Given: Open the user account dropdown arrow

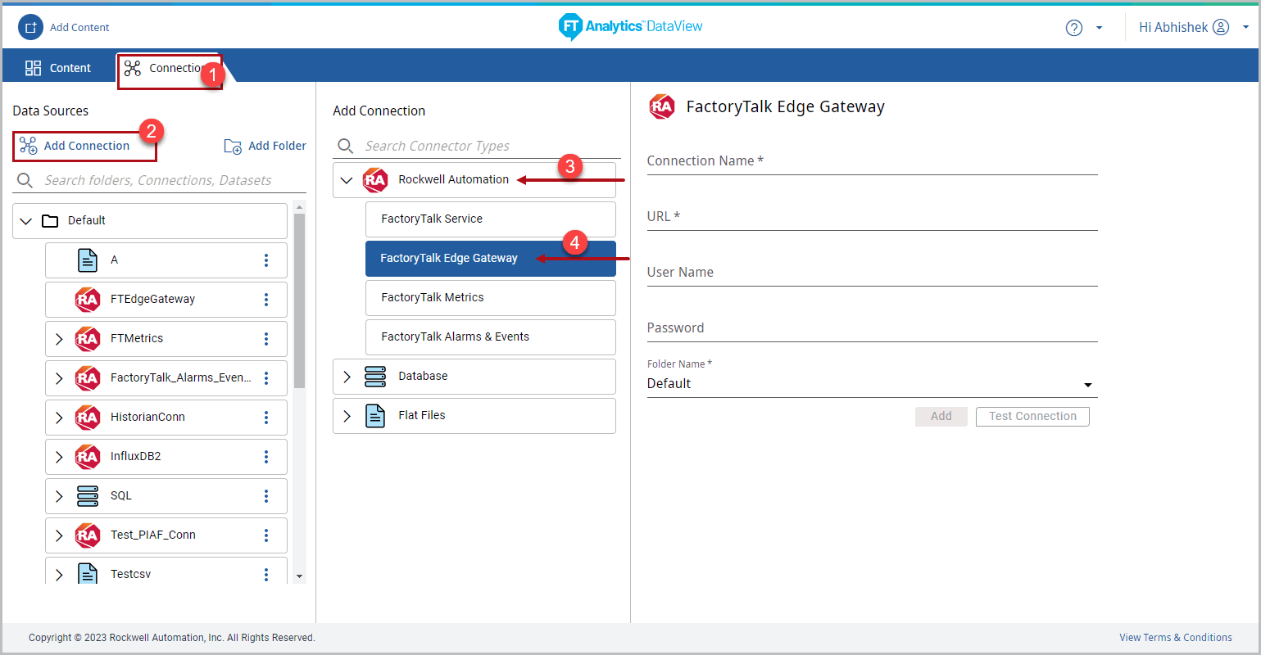Looking at the screenshot, I should point(1245,27).
